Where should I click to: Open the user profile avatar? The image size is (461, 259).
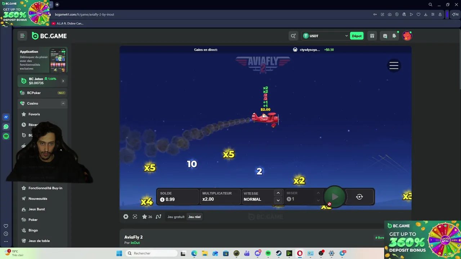[x=407, y=36]
